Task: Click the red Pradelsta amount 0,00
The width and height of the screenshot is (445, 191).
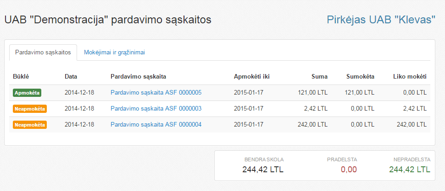Action: pyautogui.click(x=348, y=170)
